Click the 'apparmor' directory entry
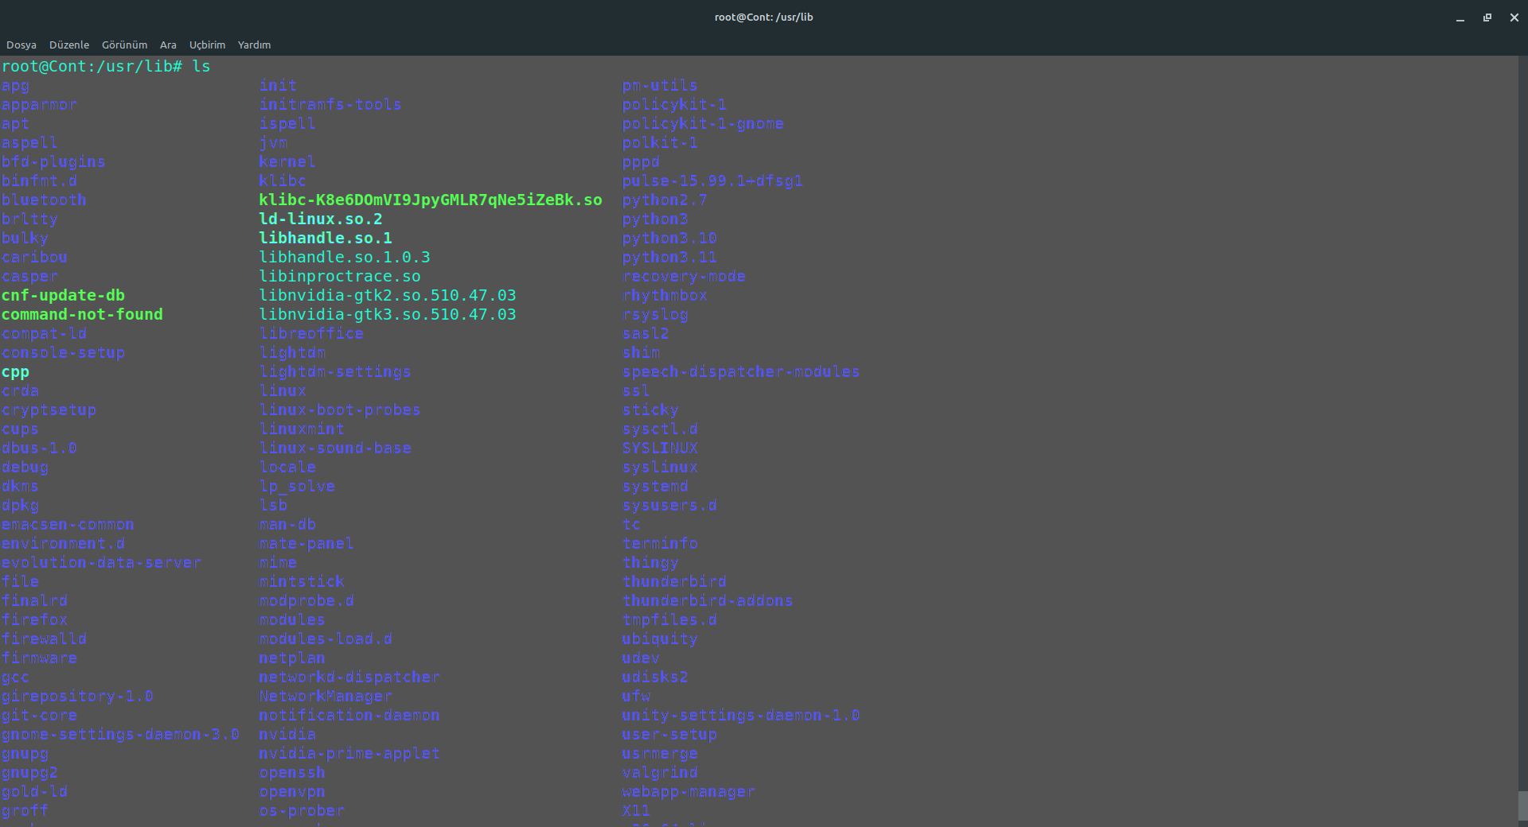The width and height of the screenshot is (1528, 827). point(40,105)
